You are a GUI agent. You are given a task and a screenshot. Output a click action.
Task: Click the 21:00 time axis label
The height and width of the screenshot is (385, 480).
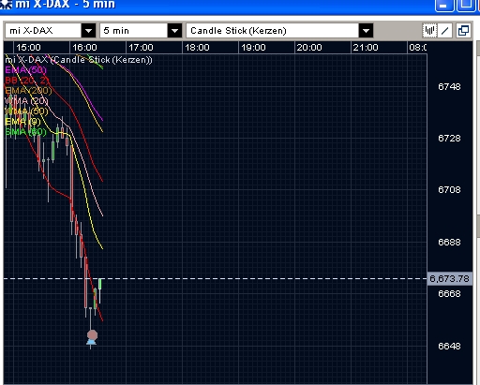click(366, 48)
